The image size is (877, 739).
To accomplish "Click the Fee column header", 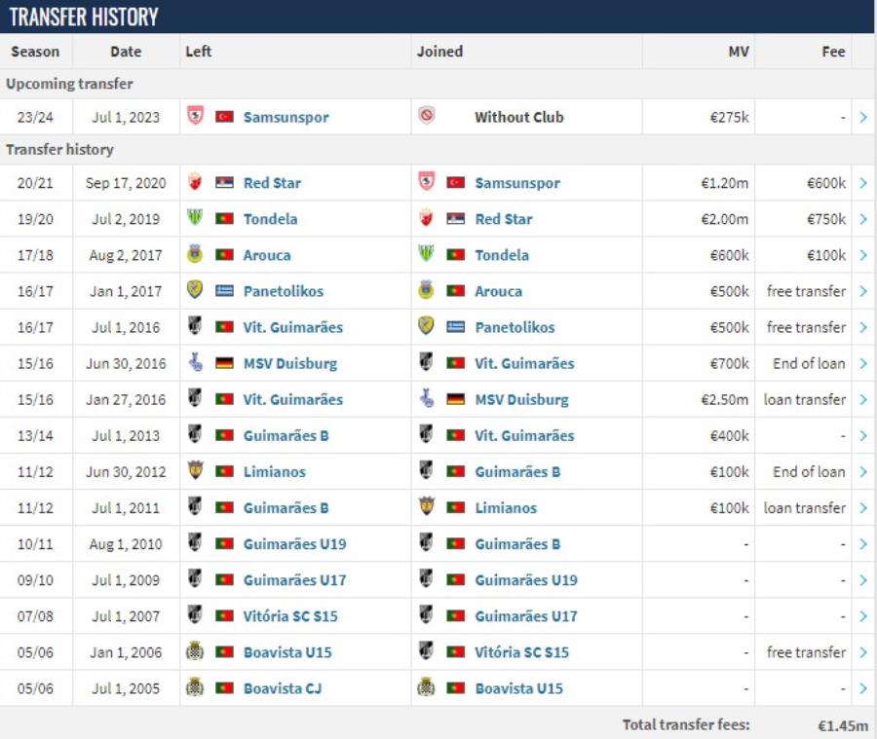I will [x=833, y=52].
